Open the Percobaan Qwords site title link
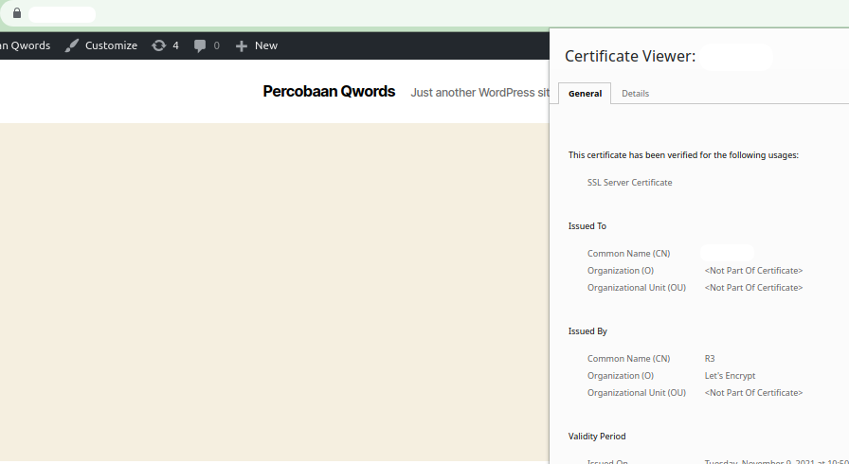The image size is (849, 464). 329,92
